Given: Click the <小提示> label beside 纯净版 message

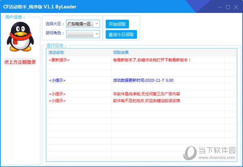Looking at the screenshot, I should [57, 94].
